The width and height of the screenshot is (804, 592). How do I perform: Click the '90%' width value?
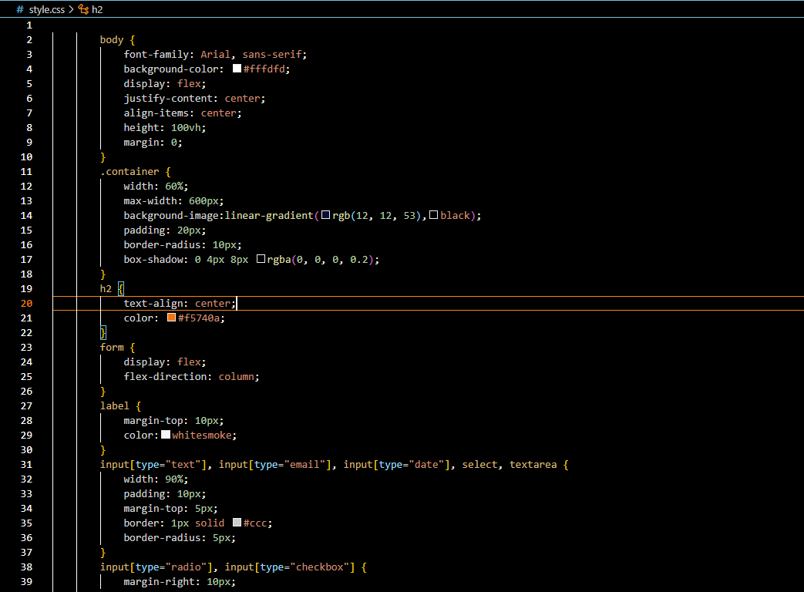[173, 479]
